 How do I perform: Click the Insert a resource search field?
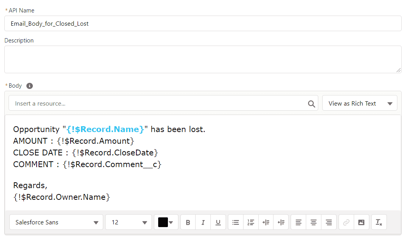(x=163, y=103)
